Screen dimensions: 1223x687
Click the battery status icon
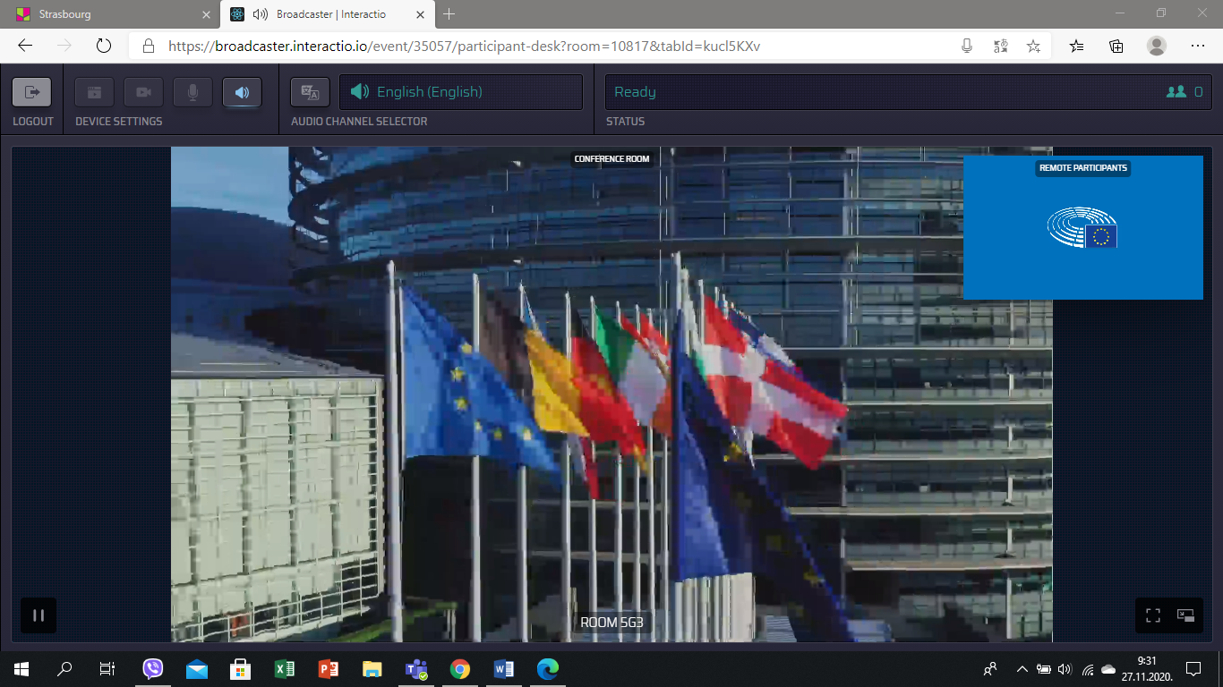click(1044, 668)
